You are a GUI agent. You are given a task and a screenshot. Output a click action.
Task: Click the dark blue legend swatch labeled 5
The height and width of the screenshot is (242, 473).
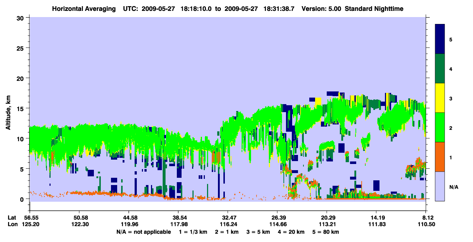click(440, 39)
